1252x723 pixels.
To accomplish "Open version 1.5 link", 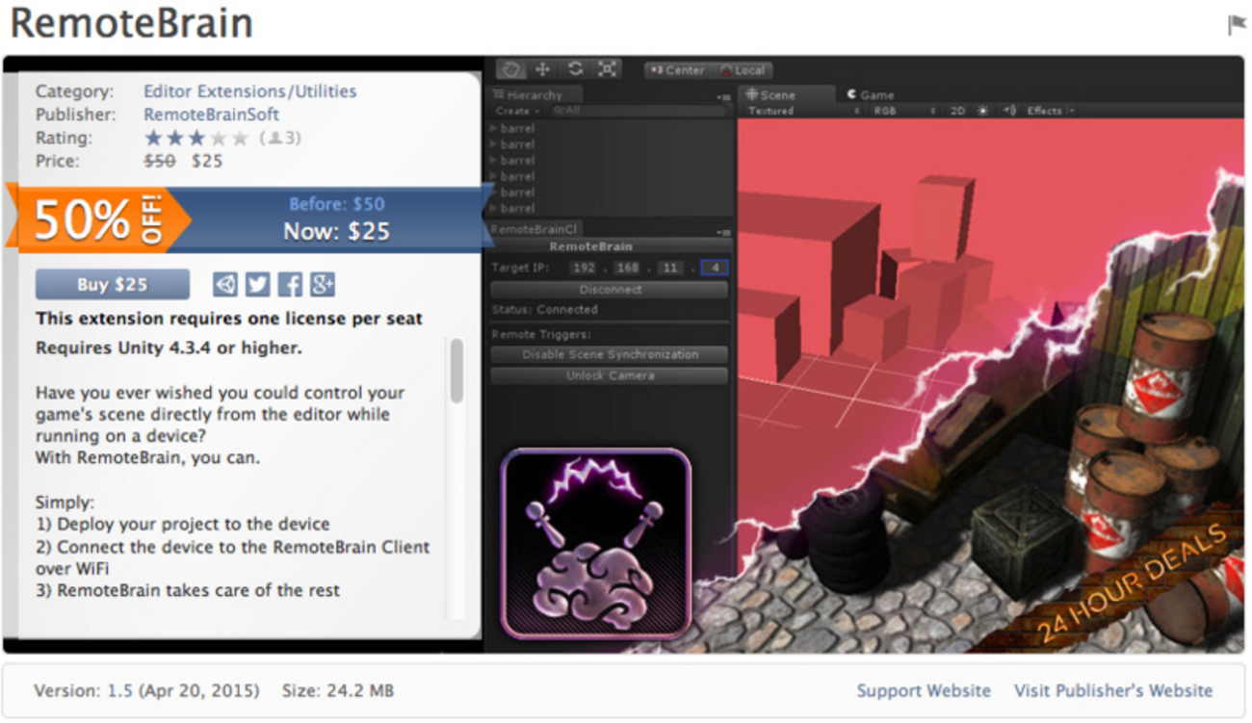I will (119, 690).
